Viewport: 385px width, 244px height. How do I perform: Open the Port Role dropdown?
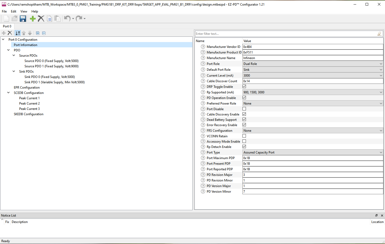(313, 64)
